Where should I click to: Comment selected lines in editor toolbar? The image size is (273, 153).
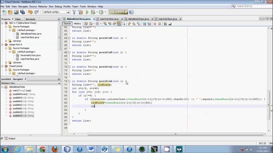click(x=165, y=24)
